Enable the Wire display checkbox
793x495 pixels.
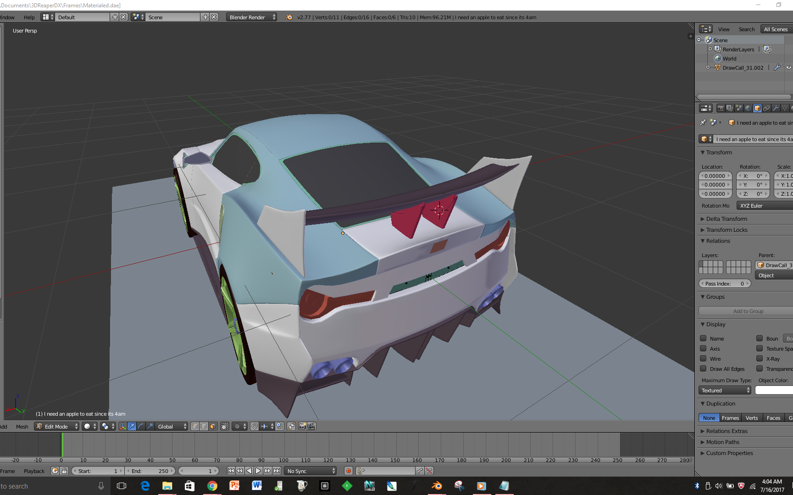click(703, 358)
